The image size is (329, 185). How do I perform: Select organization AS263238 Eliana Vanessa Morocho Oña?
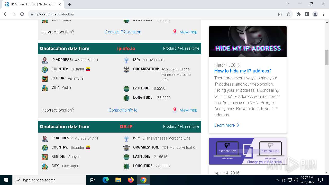(x=176, y=75)
